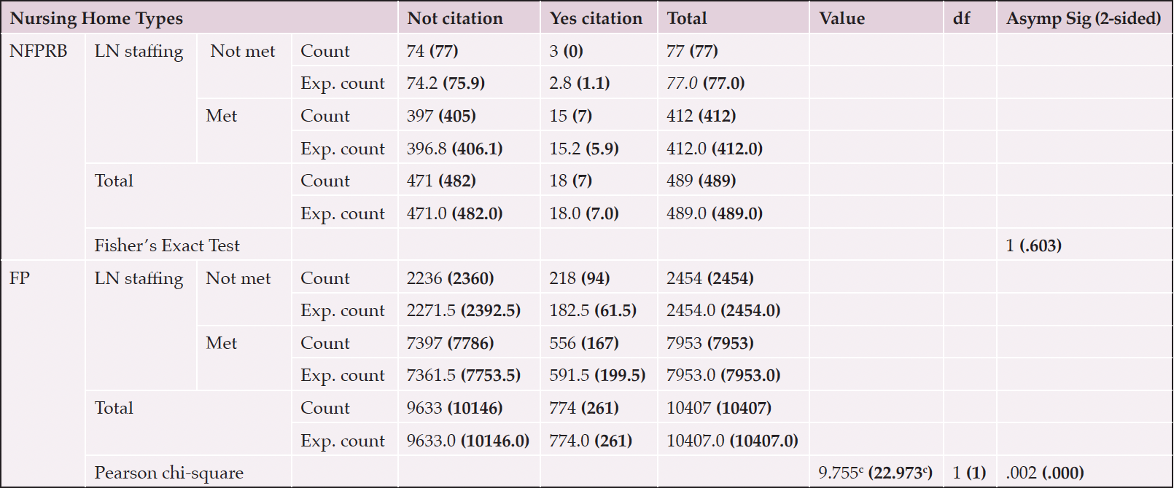The width and height of the screenshot is (1174, 488).
Task: Select the Asymp Sig (2-sided) header
Action: pyautogui.click(x=1084, y=18)
